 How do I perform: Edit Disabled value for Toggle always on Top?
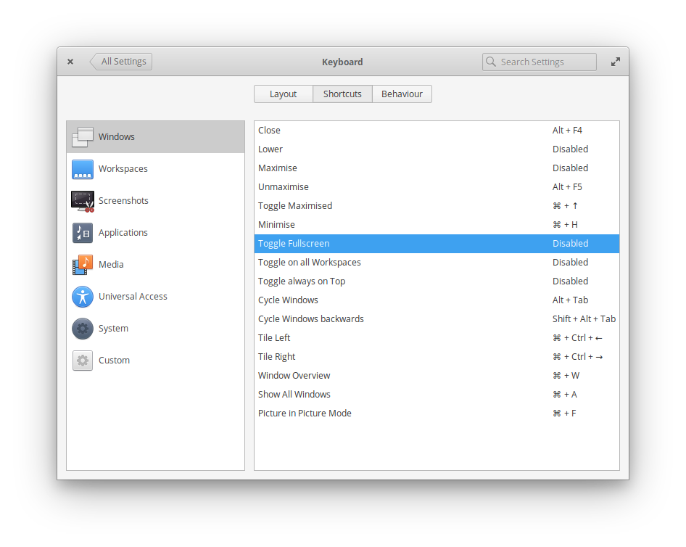(x=570, y=281)
